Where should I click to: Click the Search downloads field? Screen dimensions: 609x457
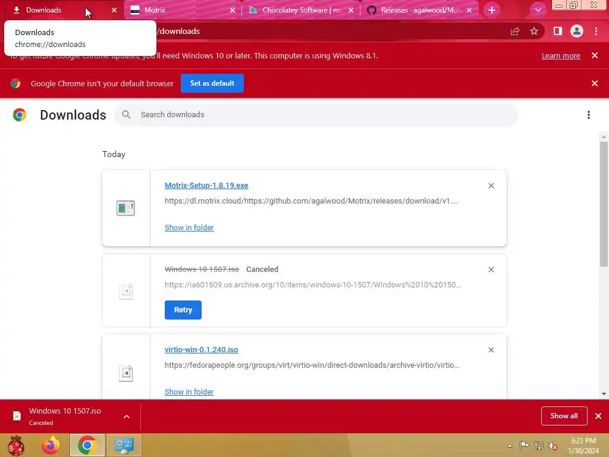click(316, 115)
